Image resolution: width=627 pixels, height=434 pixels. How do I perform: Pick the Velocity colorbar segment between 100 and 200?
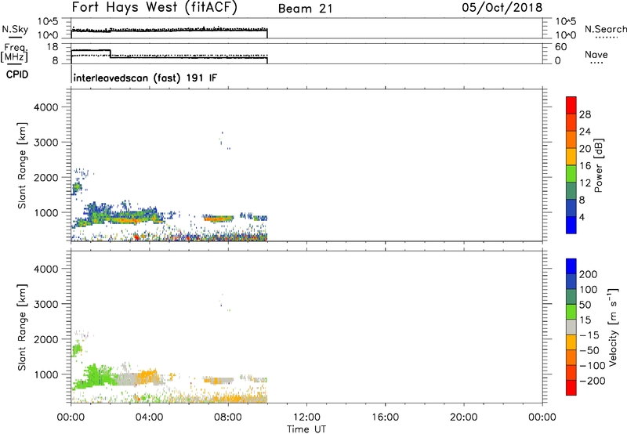pos(571,282)
